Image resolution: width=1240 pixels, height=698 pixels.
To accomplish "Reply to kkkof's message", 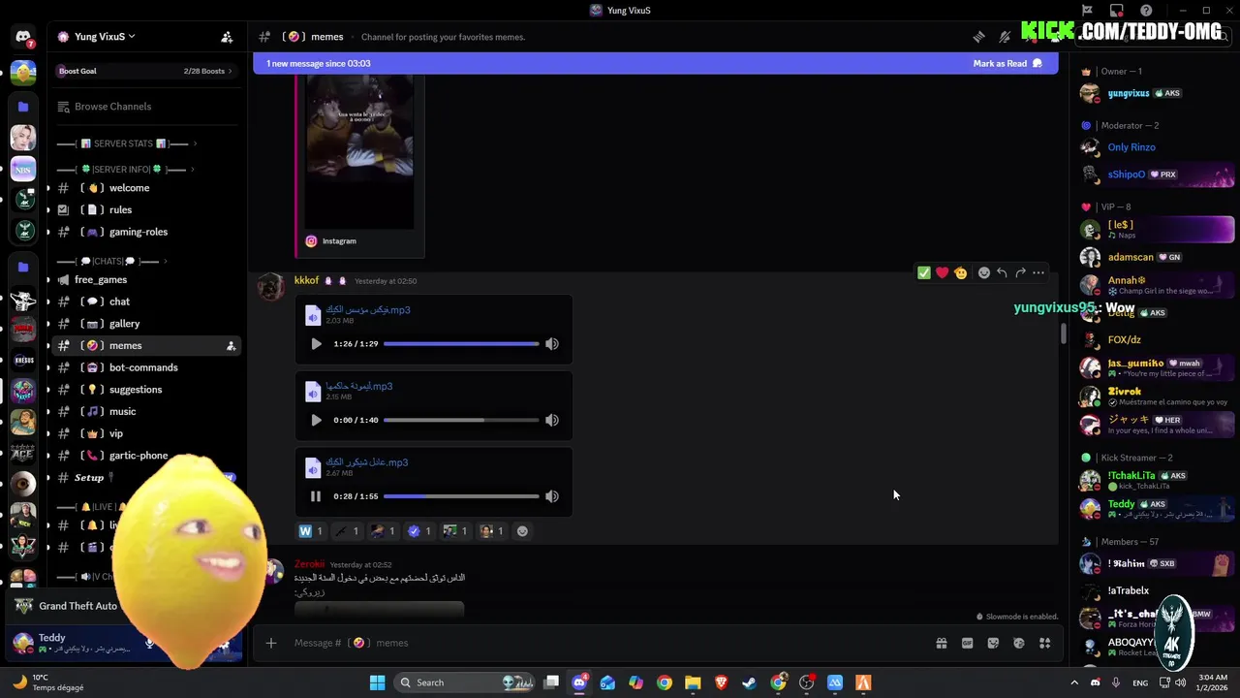I will point(1003,273).
